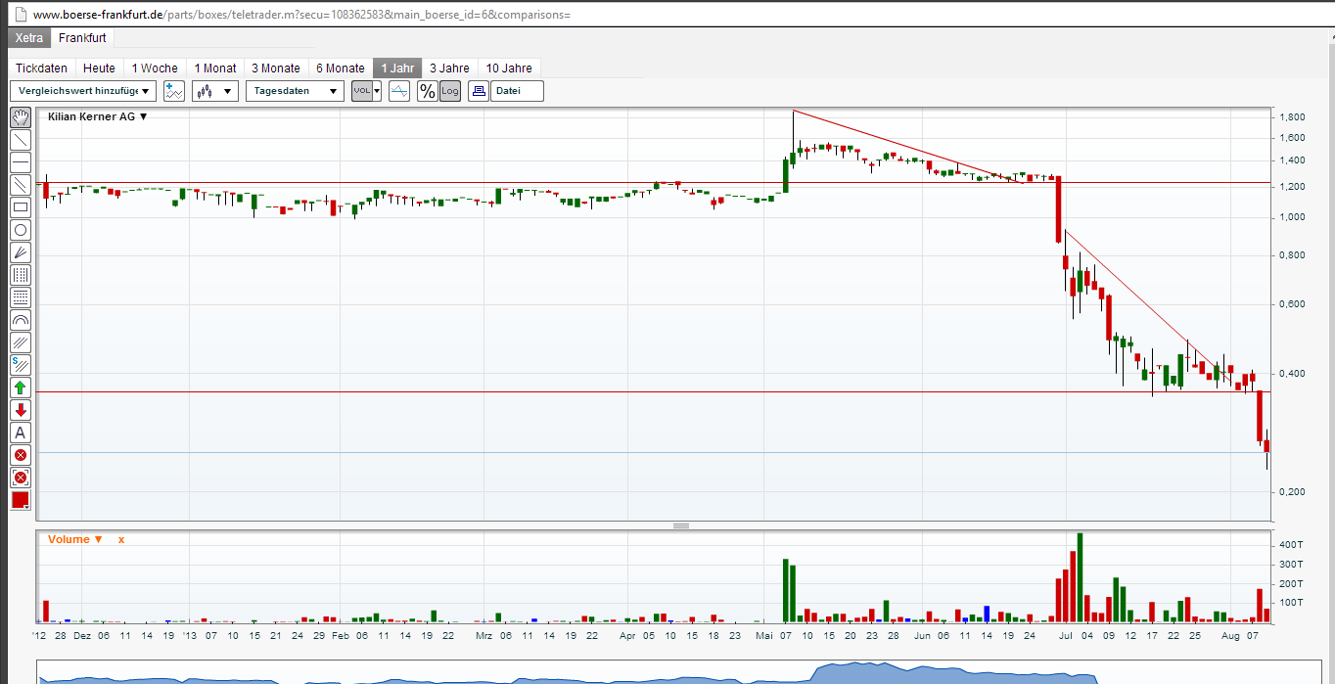Viewport: 1335px width, 684px height.
Task: Open the arrow next to VOL
Action: pos(377,91)
